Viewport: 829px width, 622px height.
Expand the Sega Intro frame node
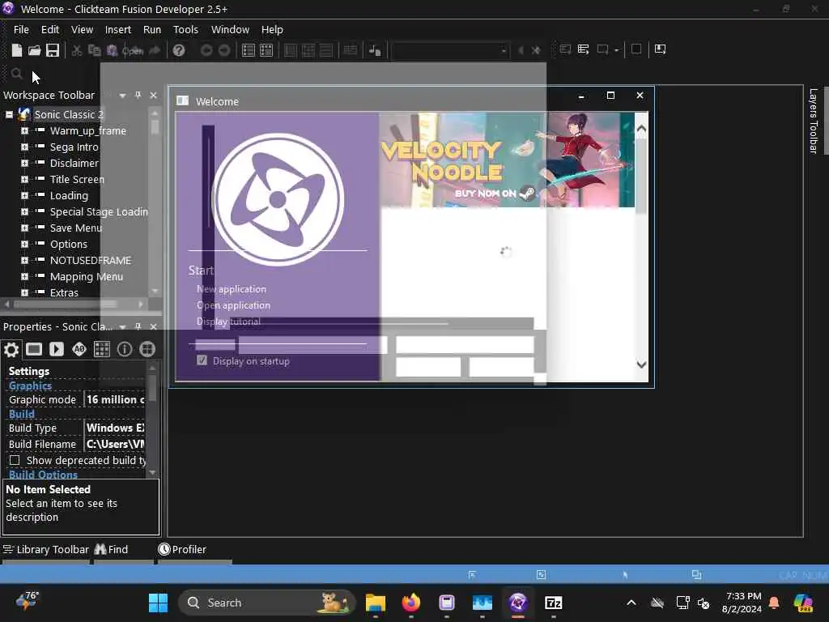24,147
